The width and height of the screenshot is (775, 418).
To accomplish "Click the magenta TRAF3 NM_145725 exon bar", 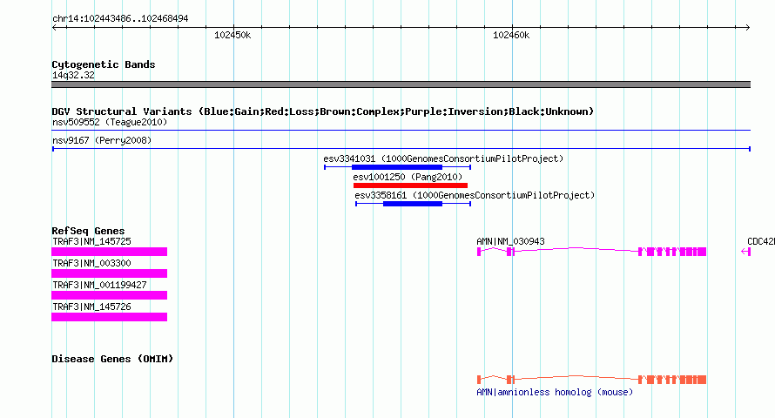I will 109,252.
